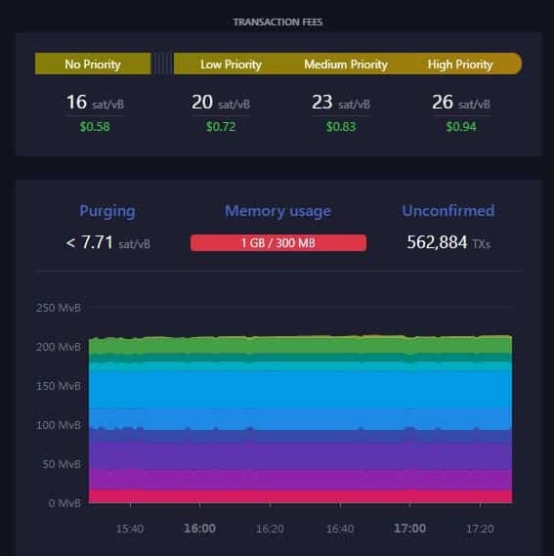Screen dimensions: 554x556
Task: Click the 20 sat/vB low-priority rate
Action: click(221, 103)
